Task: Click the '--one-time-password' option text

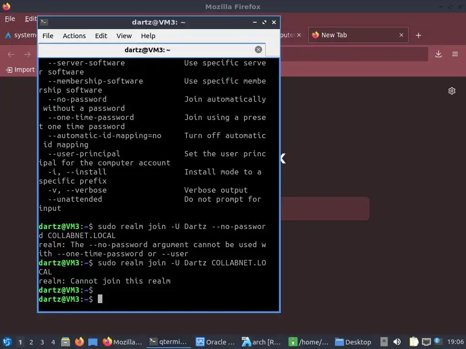Action: tap(91, 117)
